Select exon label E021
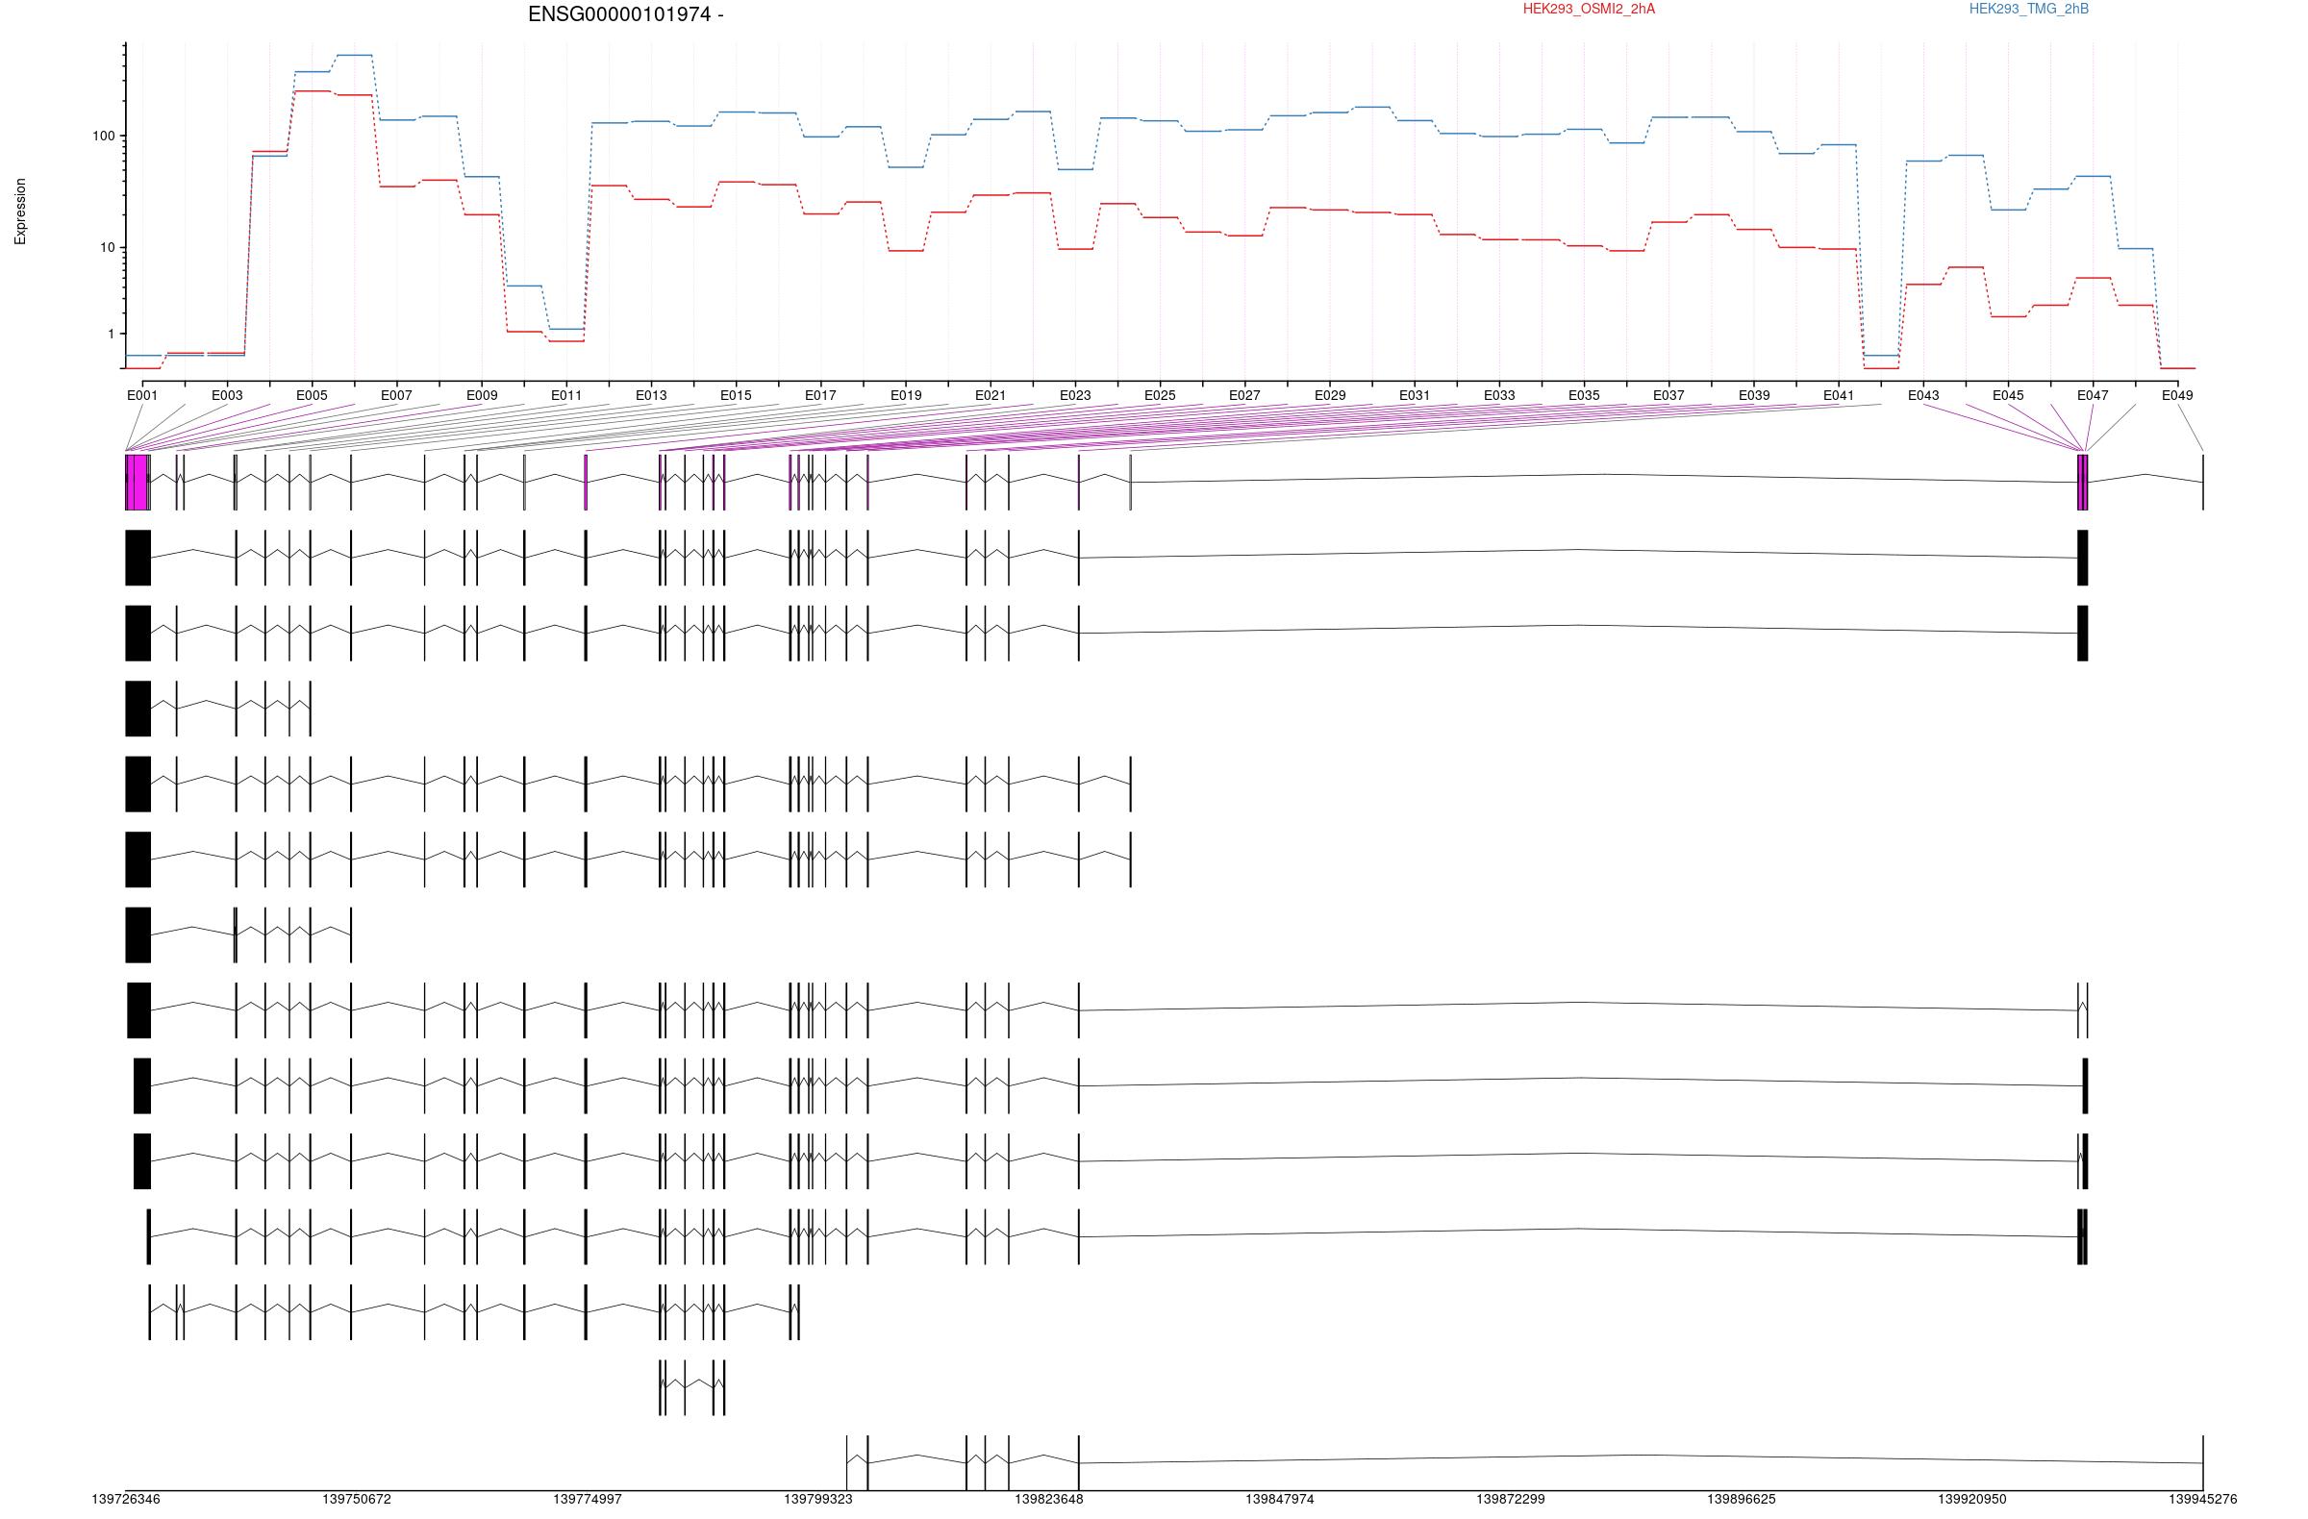This screenshot has height=1519, width=2308. coord(991,395)
